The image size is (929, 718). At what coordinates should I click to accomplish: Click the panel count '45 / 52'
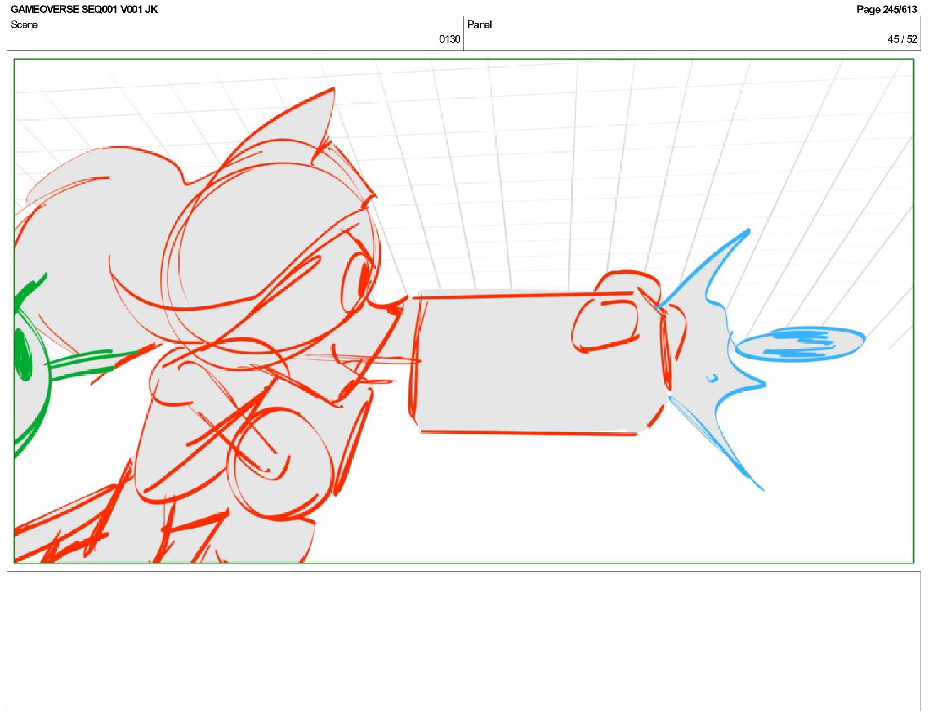coord(902,39)
